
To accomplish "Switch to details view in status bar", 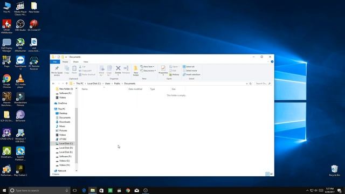I will click(267, 174).
